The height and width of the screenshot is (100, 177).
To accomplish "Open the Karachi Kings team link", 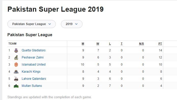I will click(31, 71).
